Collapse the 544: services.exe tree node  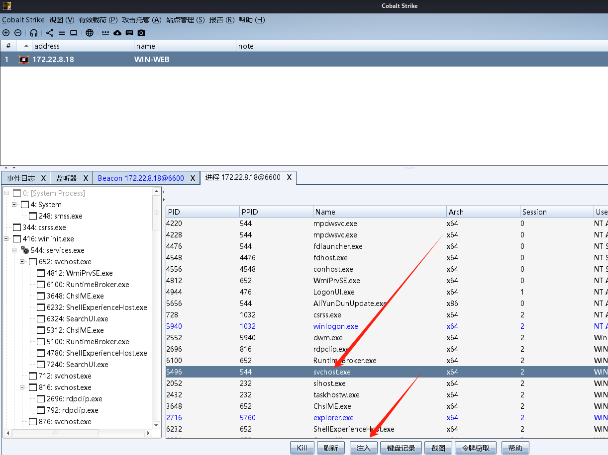[15, 250]
